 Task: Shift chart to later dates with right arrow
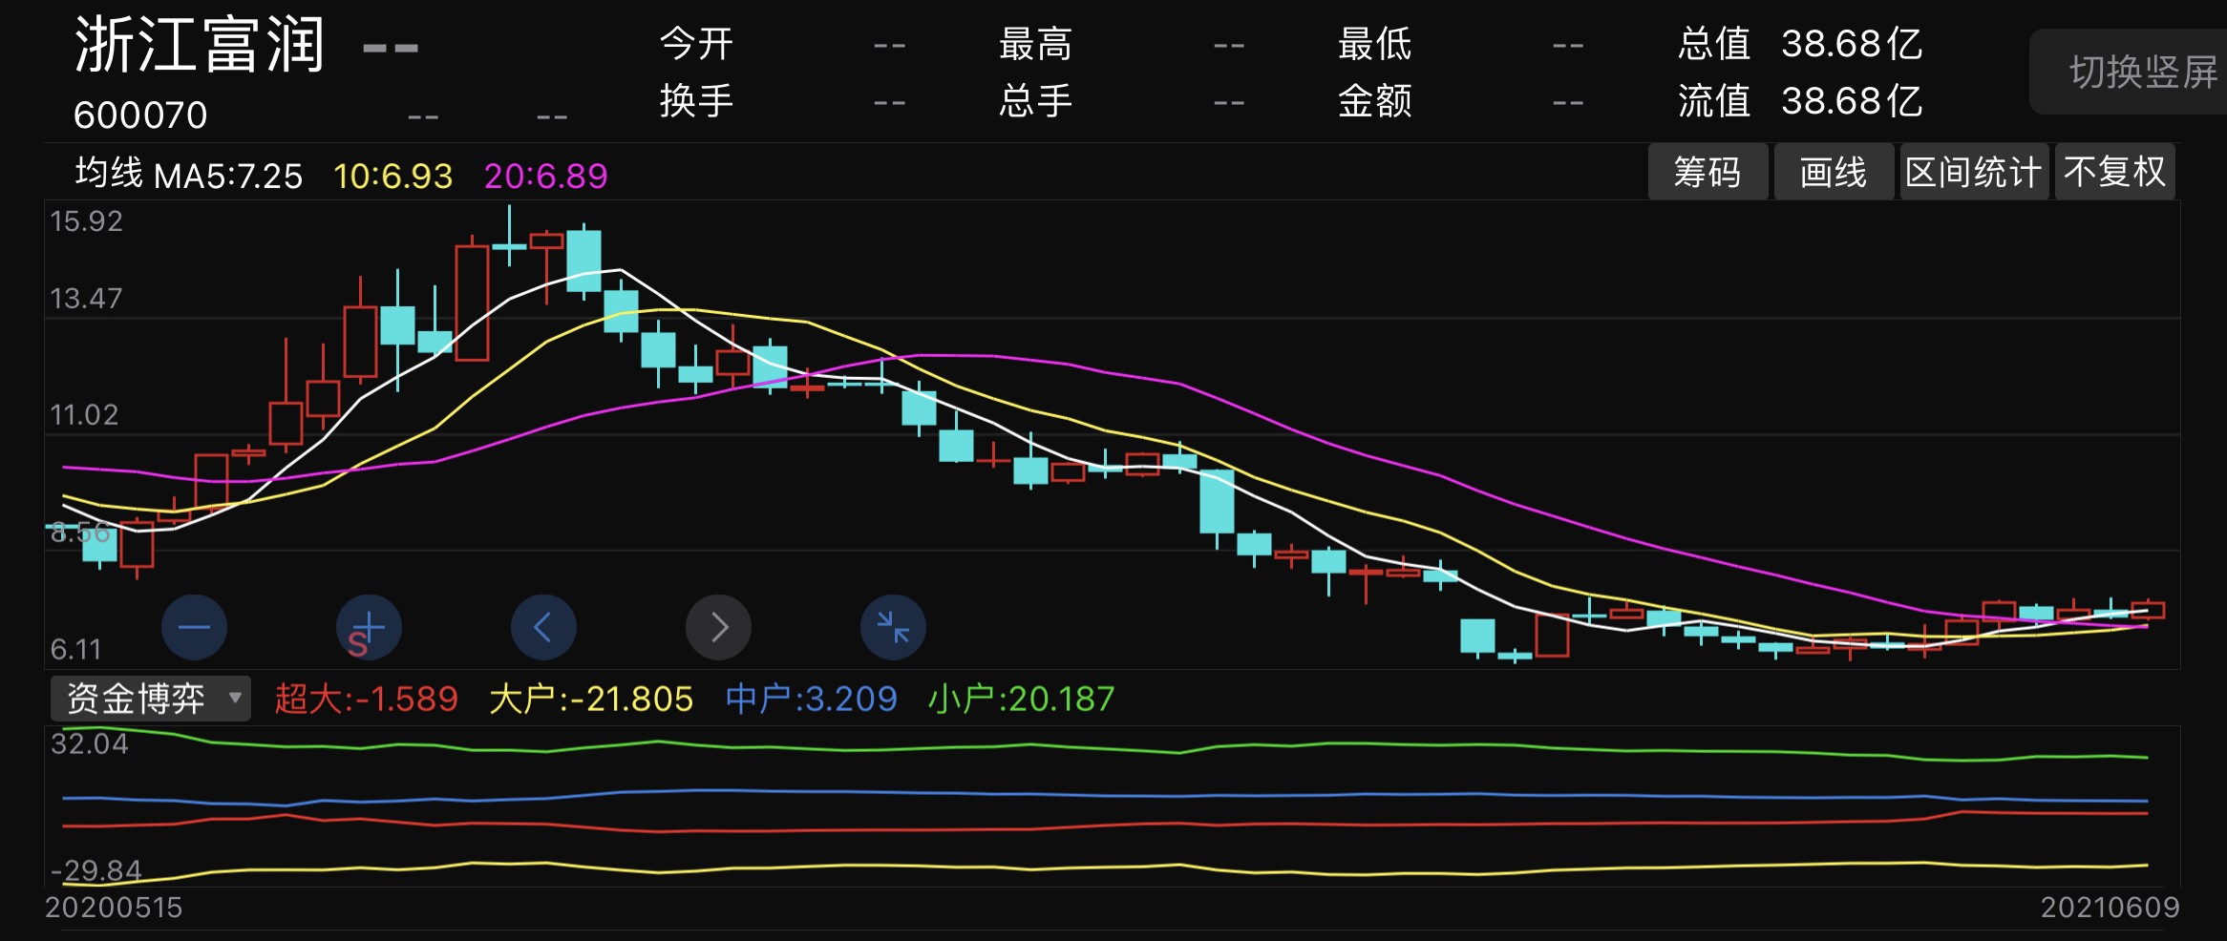click(x=718, y=627)
